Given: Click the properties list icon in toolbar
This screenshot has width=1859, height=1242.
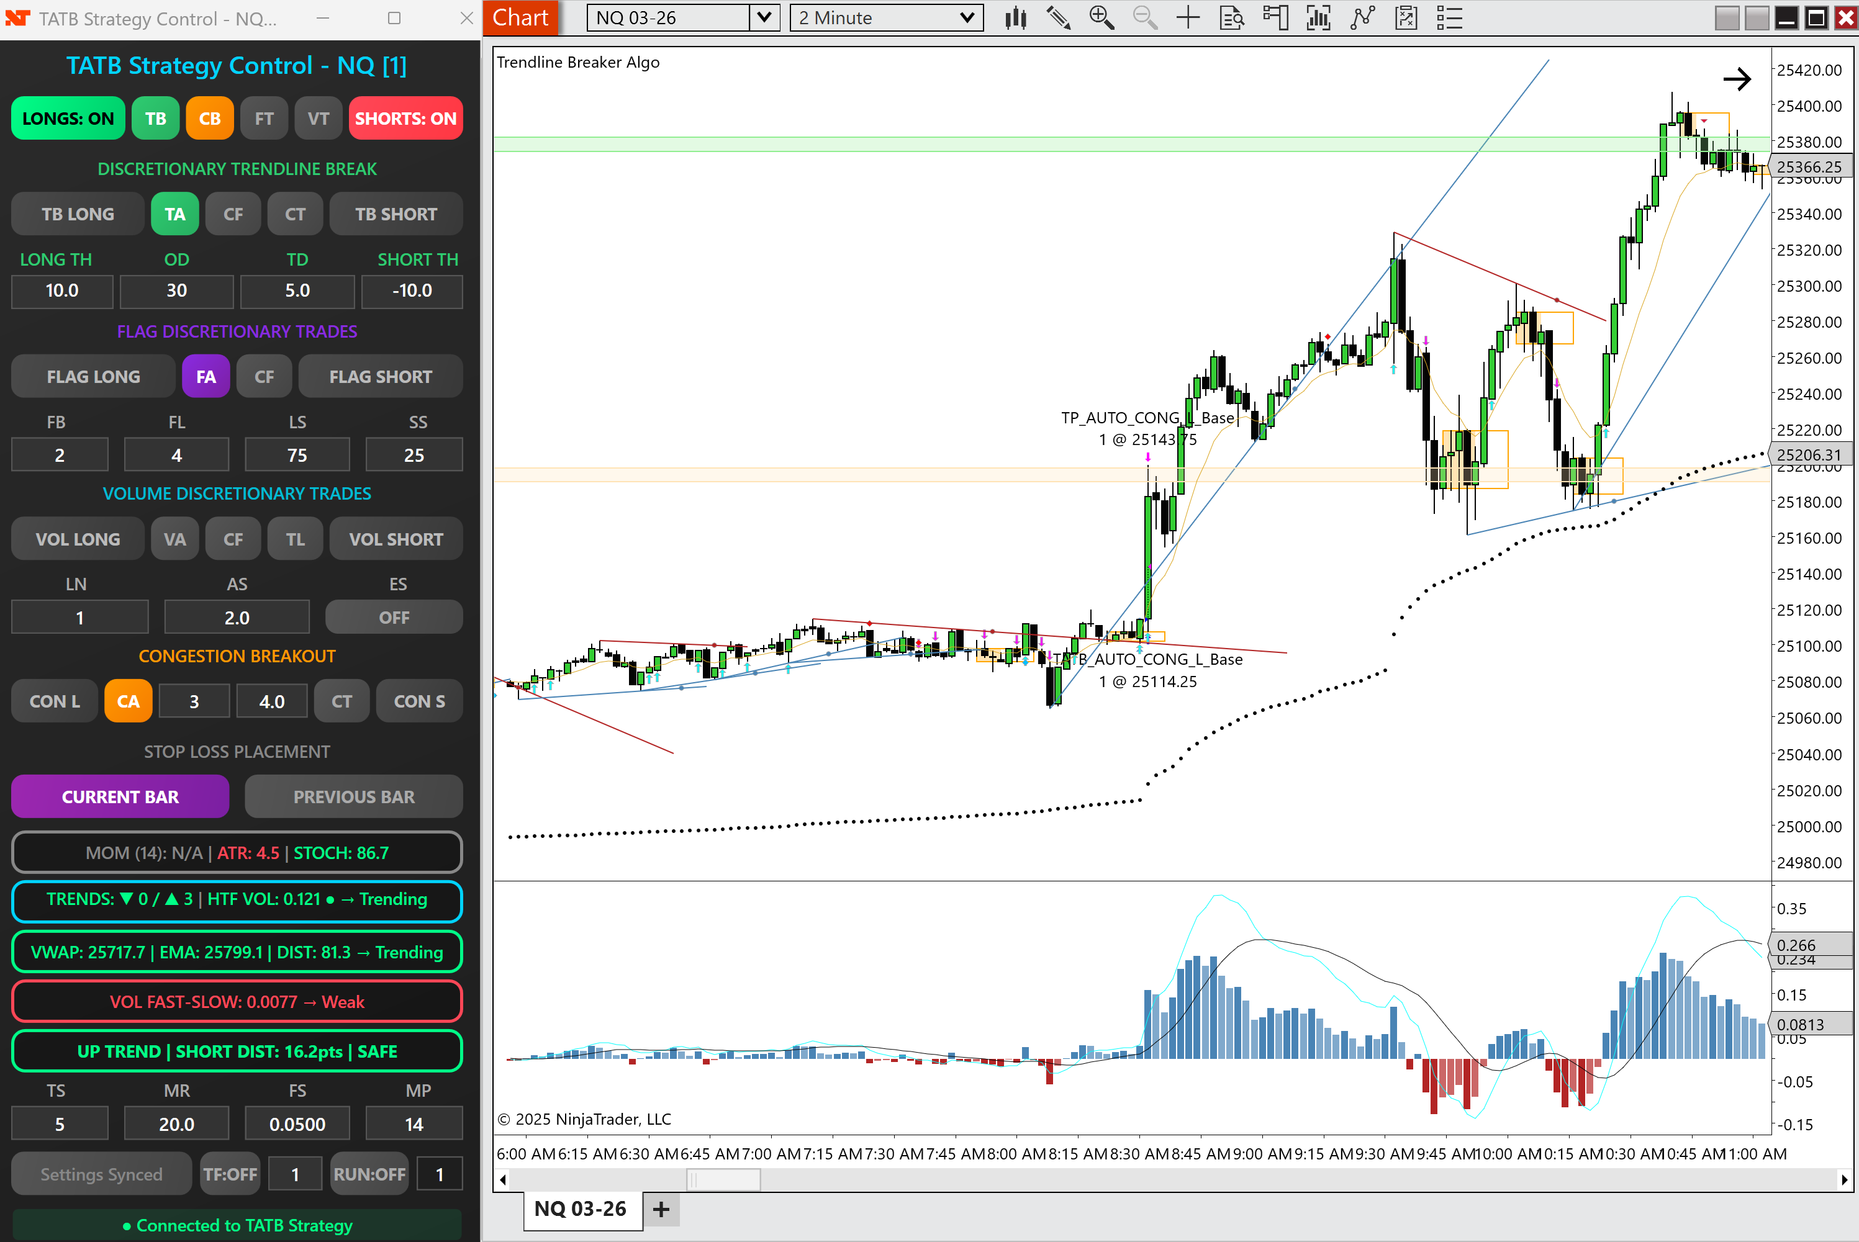Looking at the screenshot, I should pos(1449,17).
